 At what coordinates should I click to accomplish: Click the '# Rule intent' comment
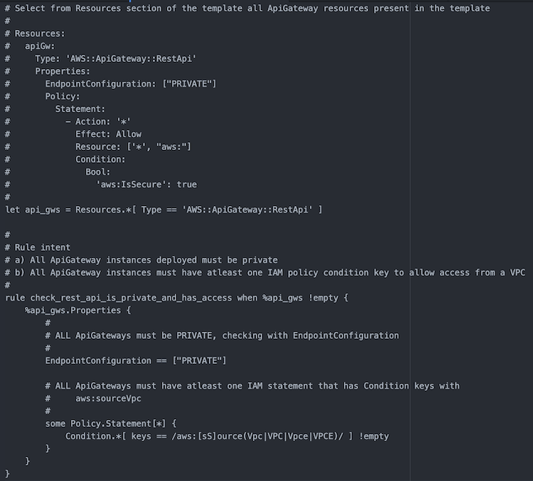point(38,247)
